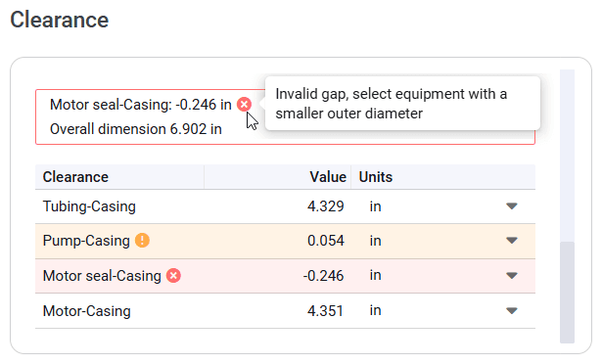Viewport: 602px width, 364px height.
Task: Click the Clearance page heading
Action: [x=59, y=20]
